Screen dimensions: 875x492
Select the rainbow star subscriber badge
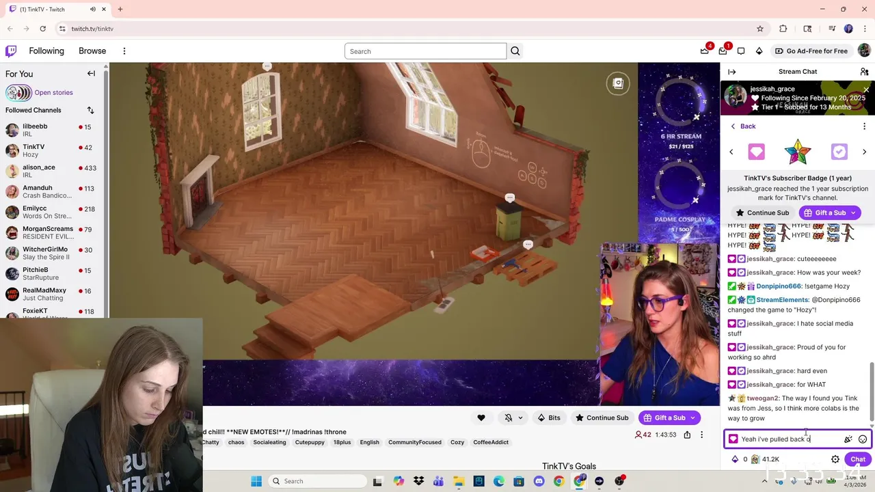pos(798,152)
